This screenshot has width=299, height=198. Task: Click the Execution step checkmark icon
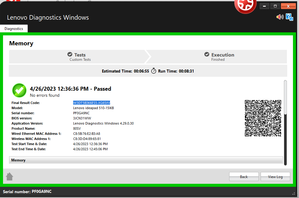coord(207,54)
